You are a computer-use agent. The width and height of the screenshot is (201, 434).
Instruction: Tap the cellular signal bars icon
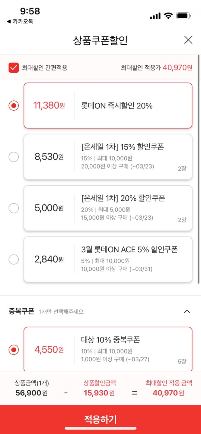tap(155, 16)
